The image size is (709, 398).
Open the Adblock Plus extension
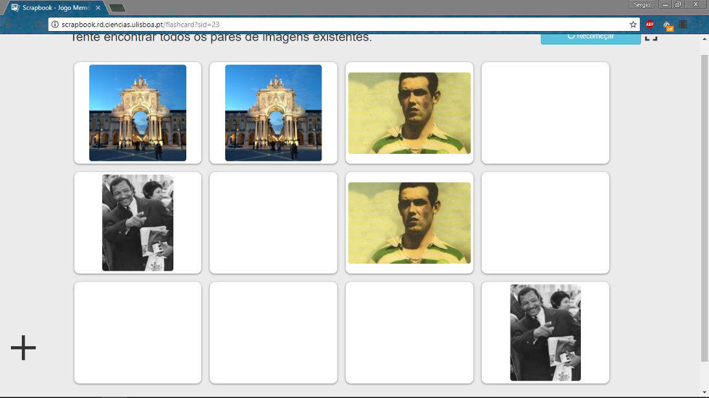pos(649,24)
